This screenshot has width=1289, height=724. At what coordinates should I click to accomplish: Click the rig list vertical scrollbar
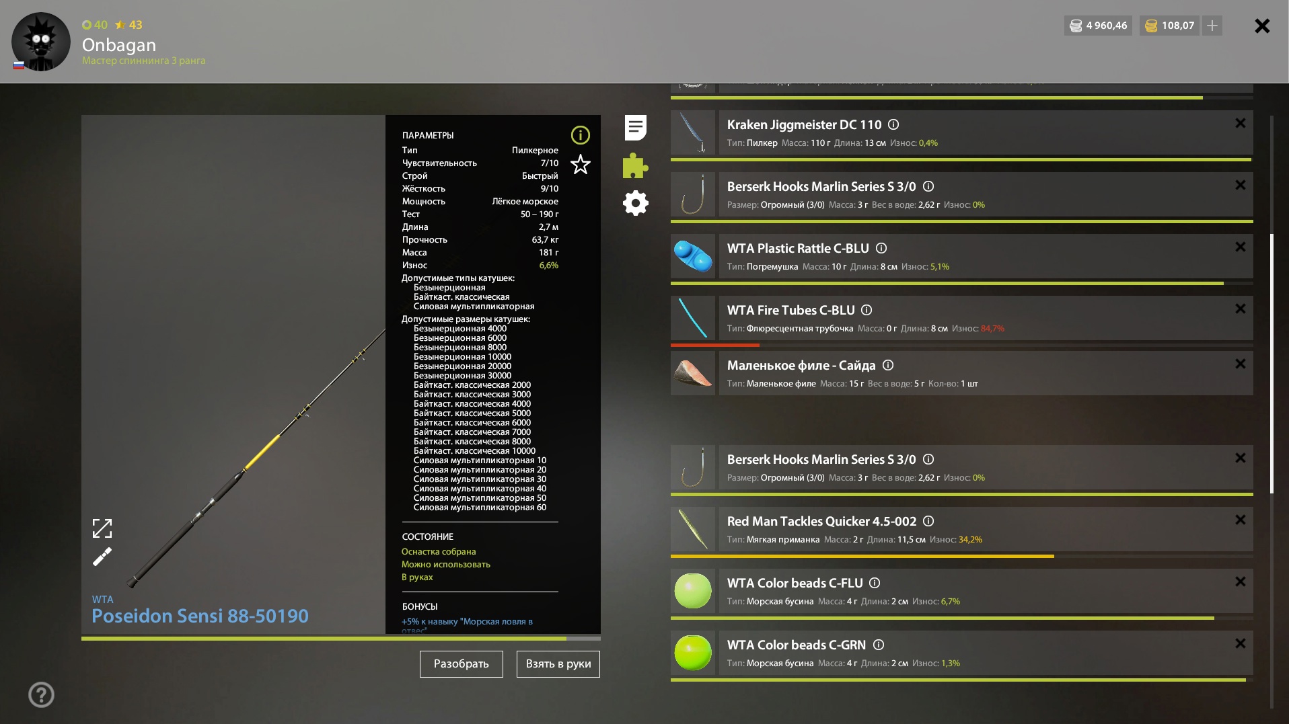(x=1272, y=363)
